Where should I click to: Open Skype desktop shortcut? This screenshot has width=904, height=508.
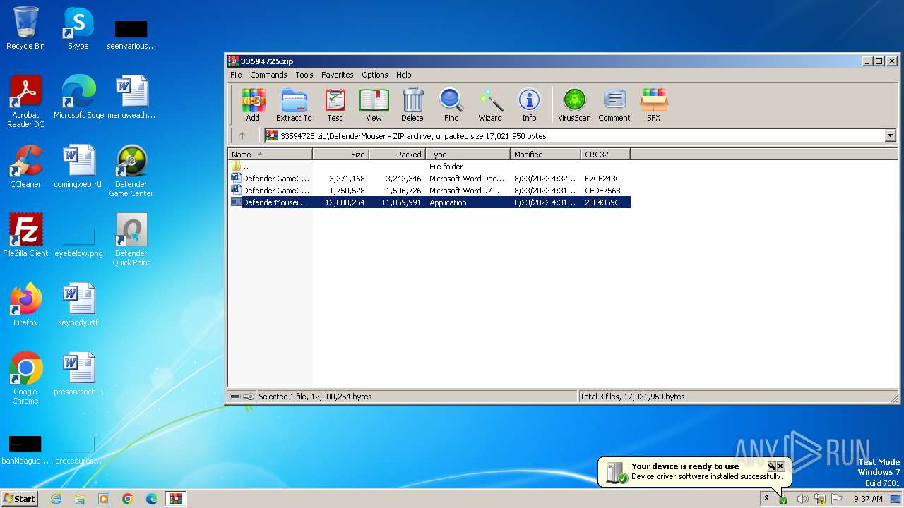(78, 29)
